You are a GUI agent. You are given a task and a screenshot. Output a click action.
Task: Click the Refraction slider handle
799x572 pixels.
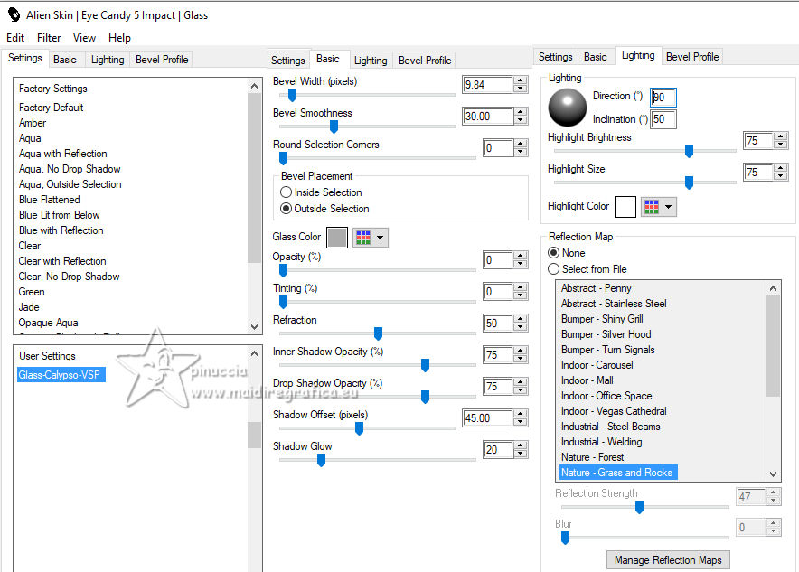(378, 333)
